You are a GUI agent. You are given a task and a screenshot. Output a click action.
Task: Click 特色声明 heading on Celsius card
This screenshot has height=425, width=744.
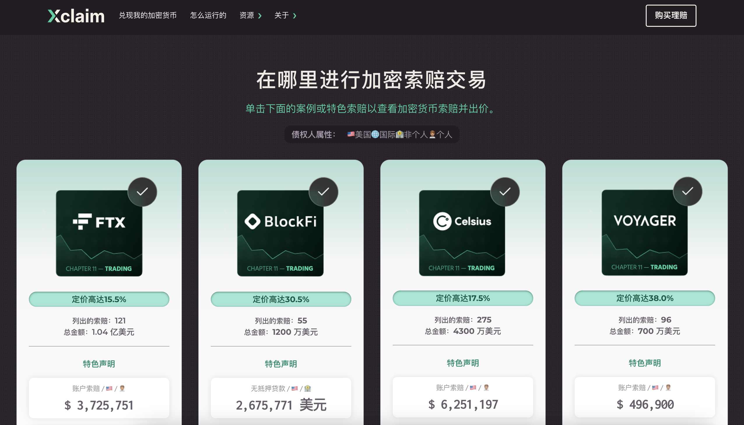463,363
